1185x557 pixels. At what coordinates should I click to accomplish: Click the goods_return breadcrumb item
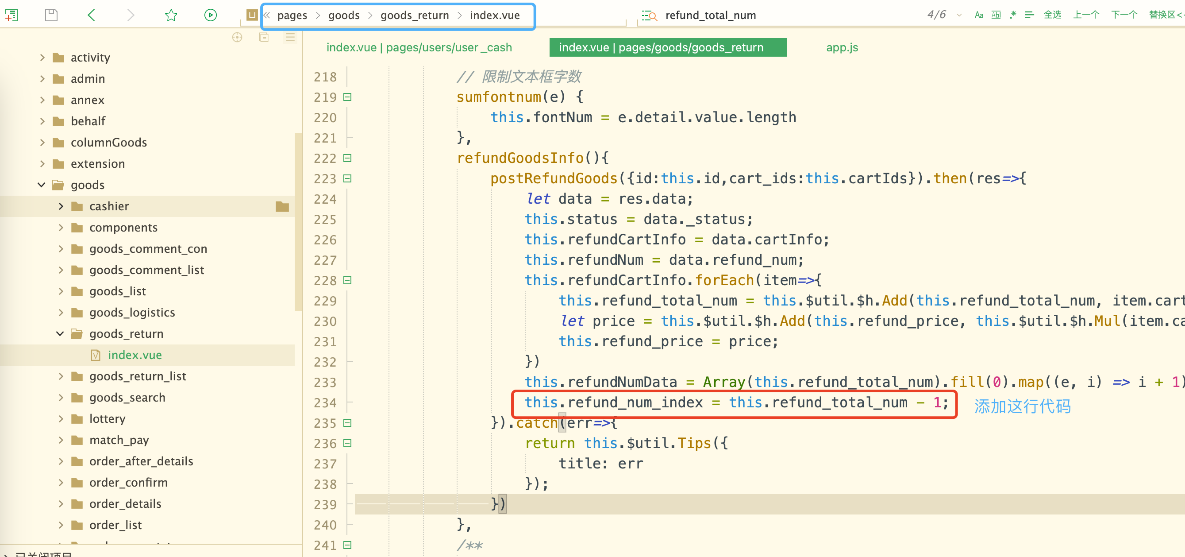click(x=415, y=15)
